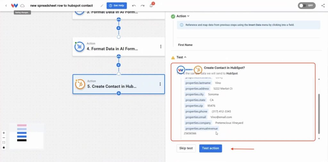The width and height of the screenshot is (328, 162).
Task: Edit workflow name with the pencil icon
Action: pos(102,6)
